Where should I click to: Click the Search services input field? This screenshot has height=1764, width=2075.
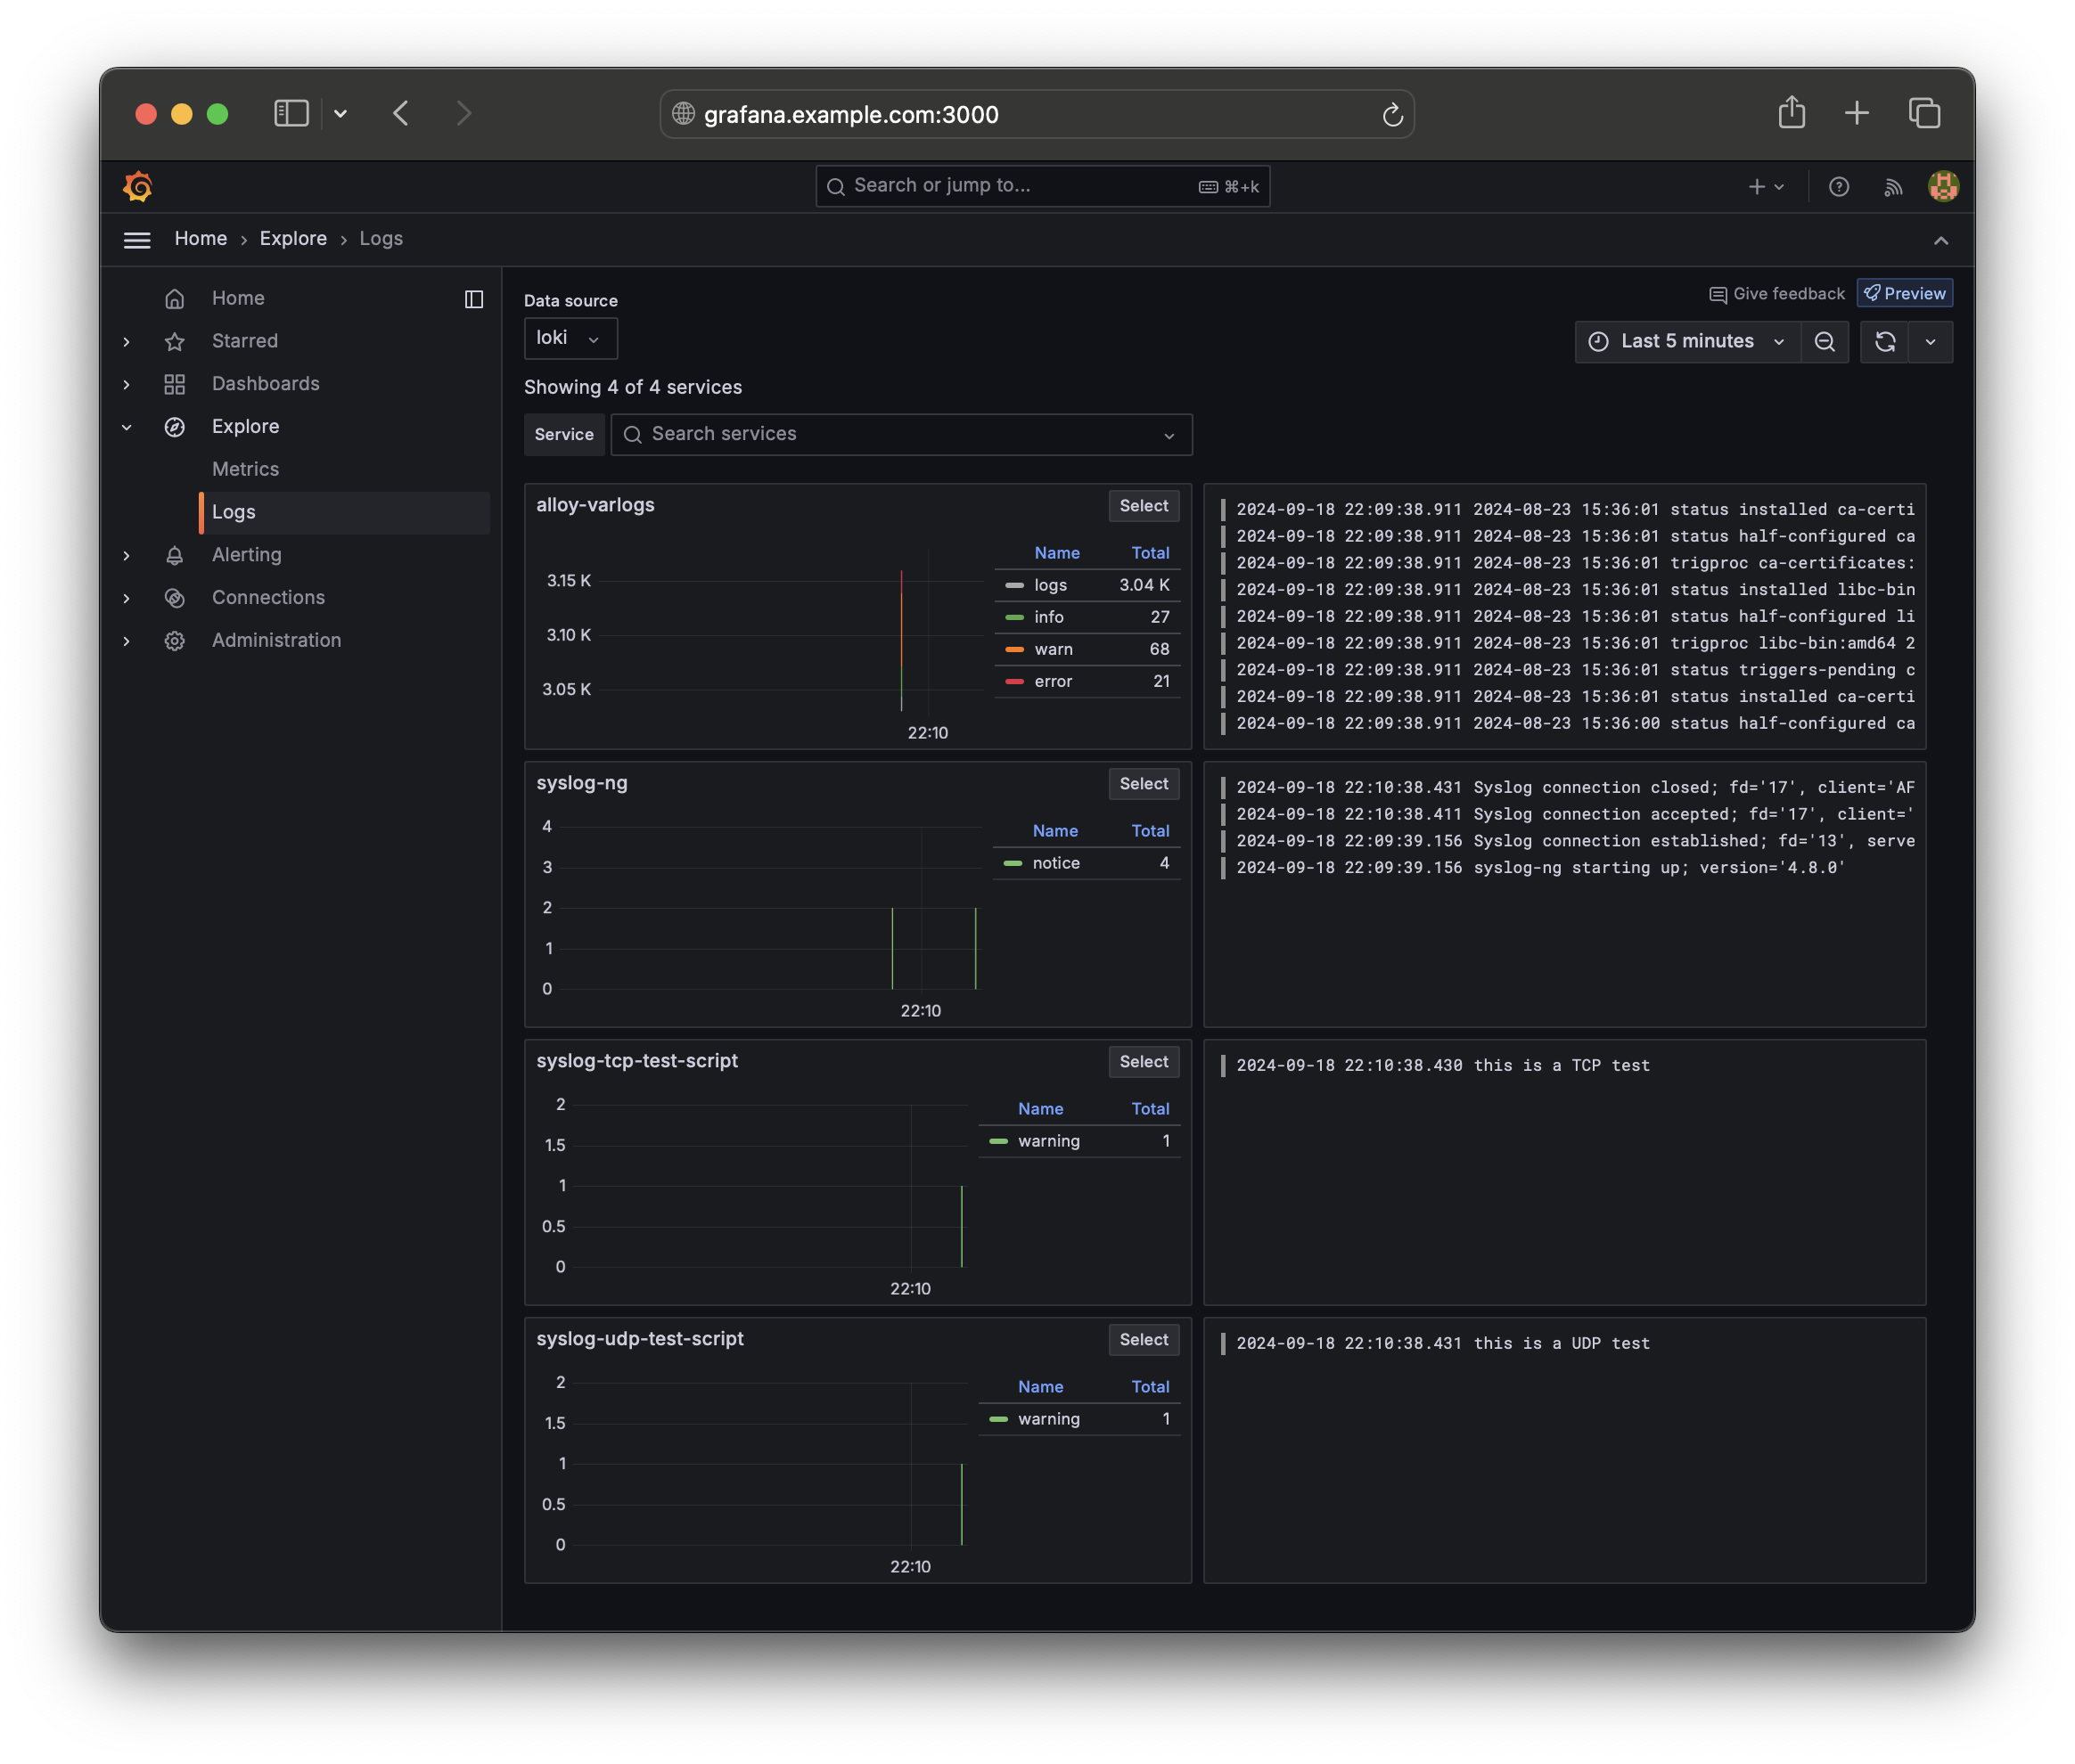click(900, 434)
